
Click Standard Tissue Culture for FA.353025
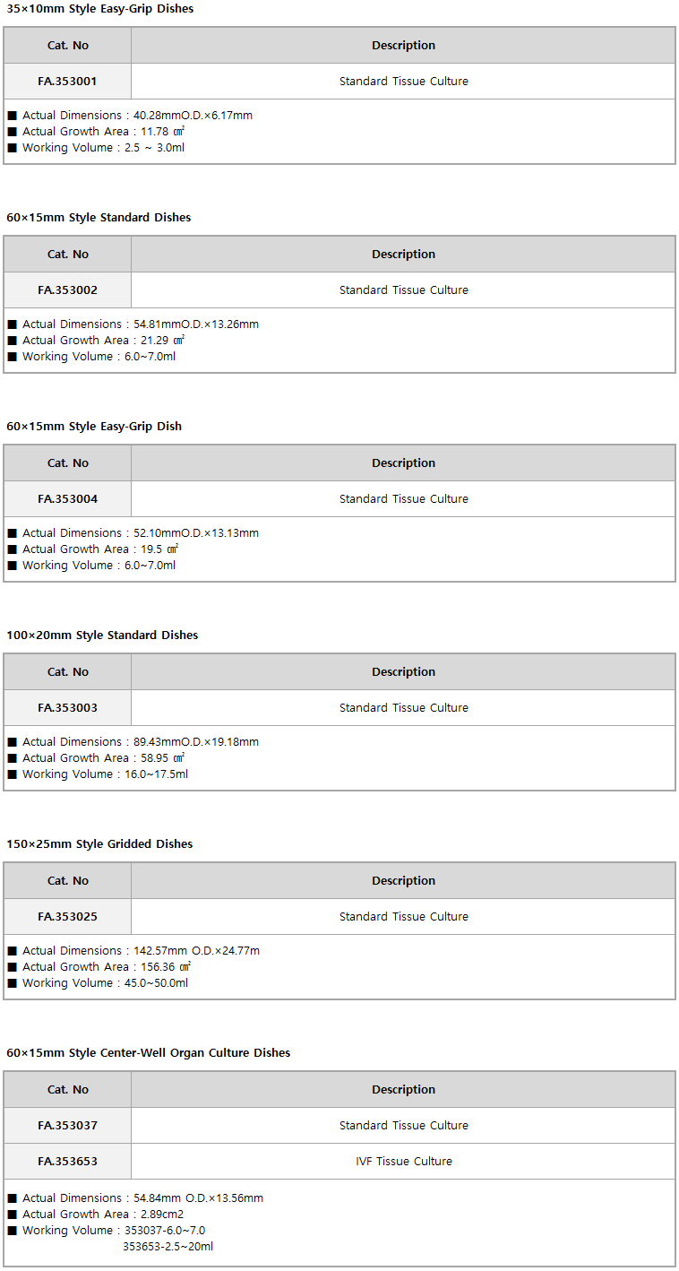[x=404, y=917]
